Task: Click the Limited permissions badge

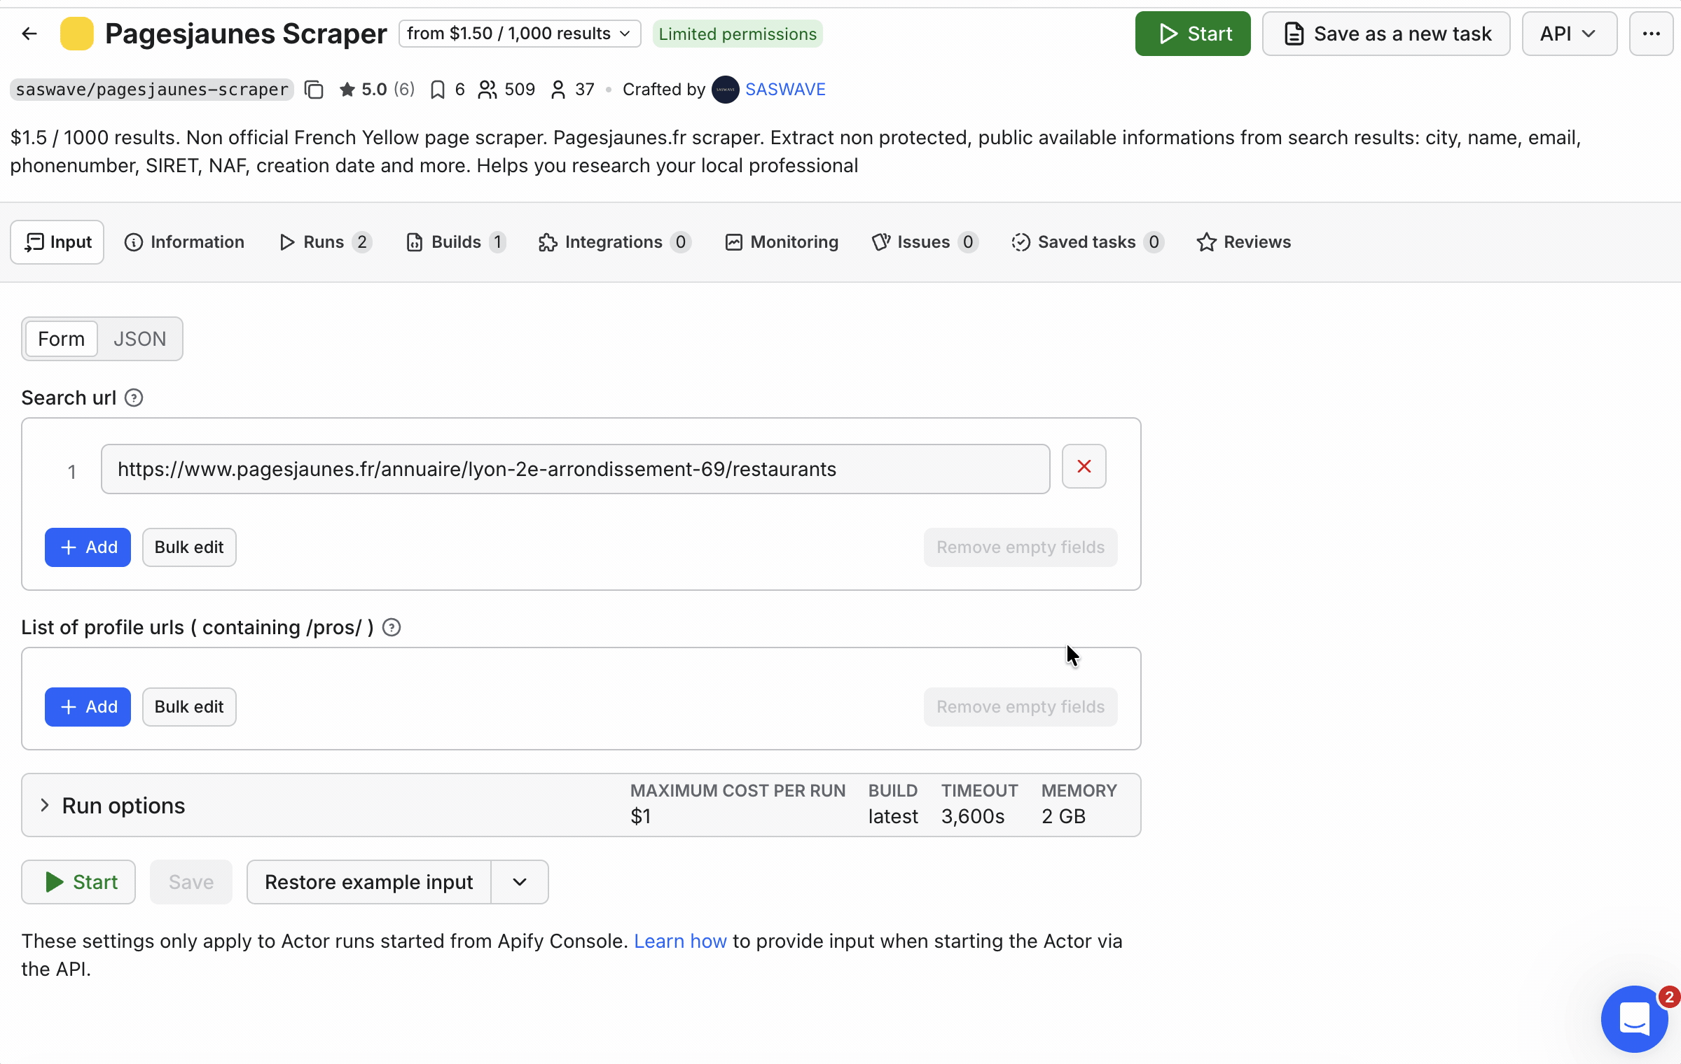Action: 738,34
